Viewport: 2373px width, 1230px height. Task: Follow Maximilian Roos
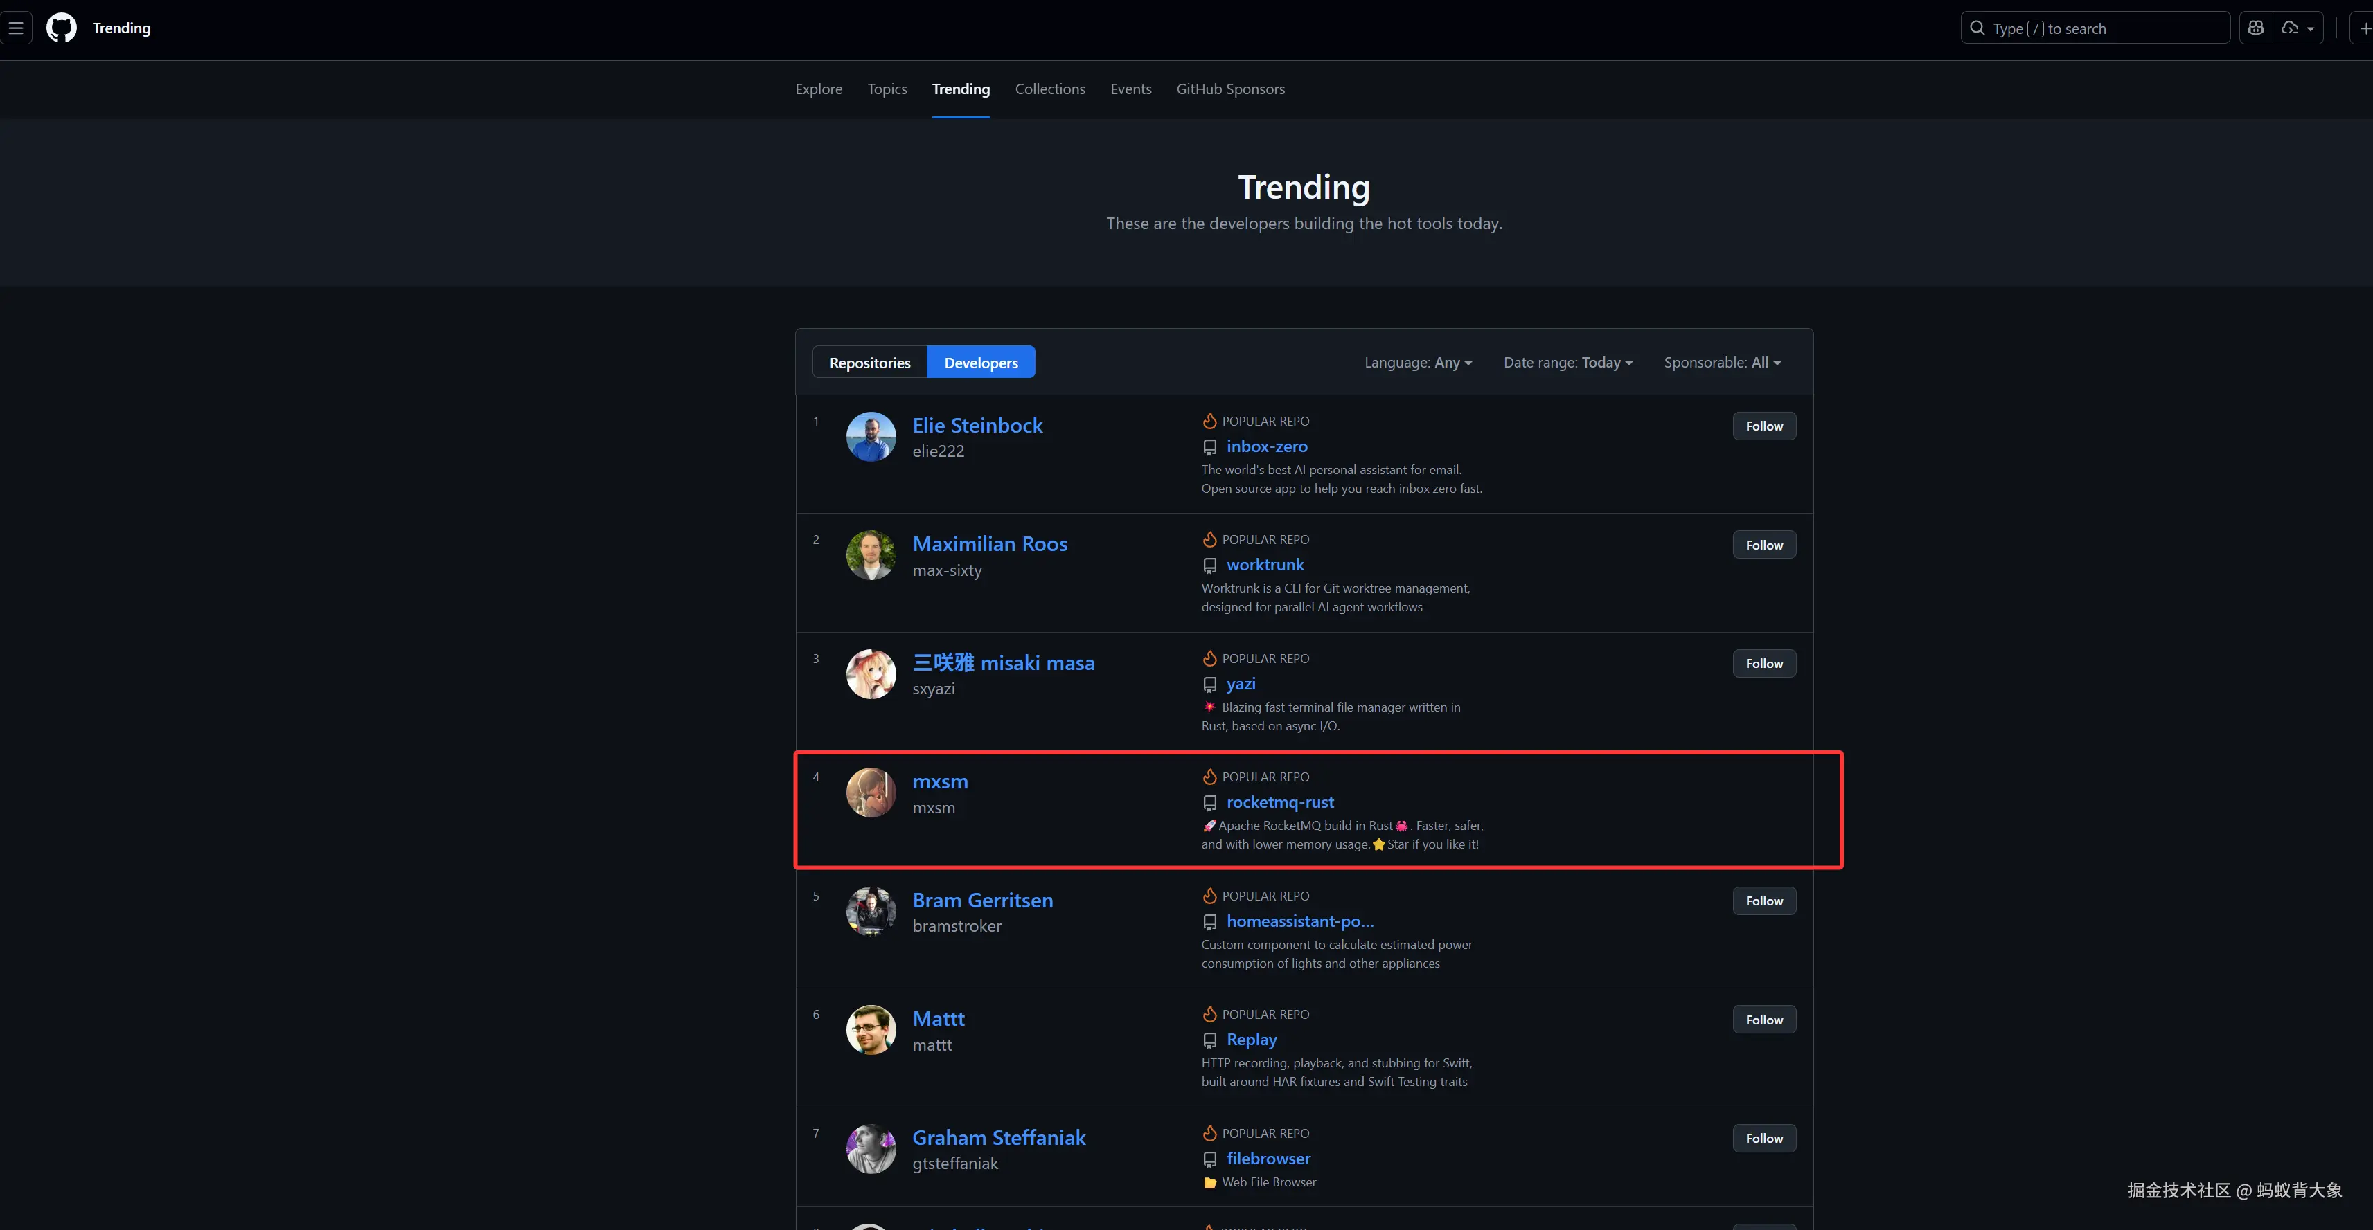pos(1763,545)
